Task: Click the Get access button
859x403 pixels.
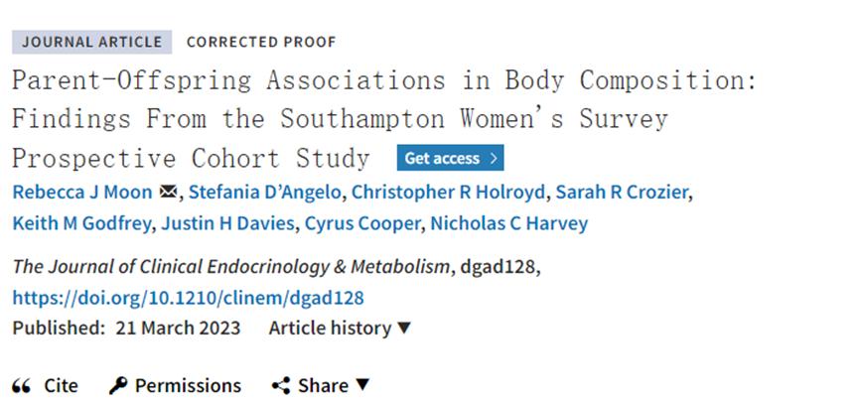Action: (450, 158)
